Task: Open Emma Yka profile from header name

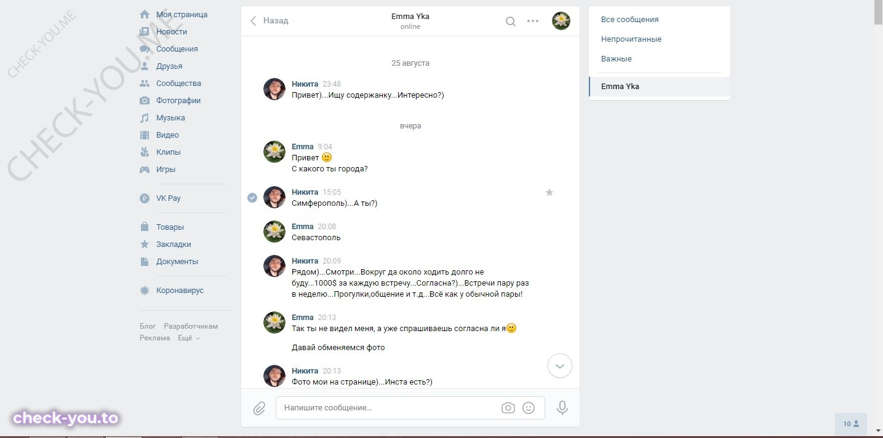Action: [410, 17]
